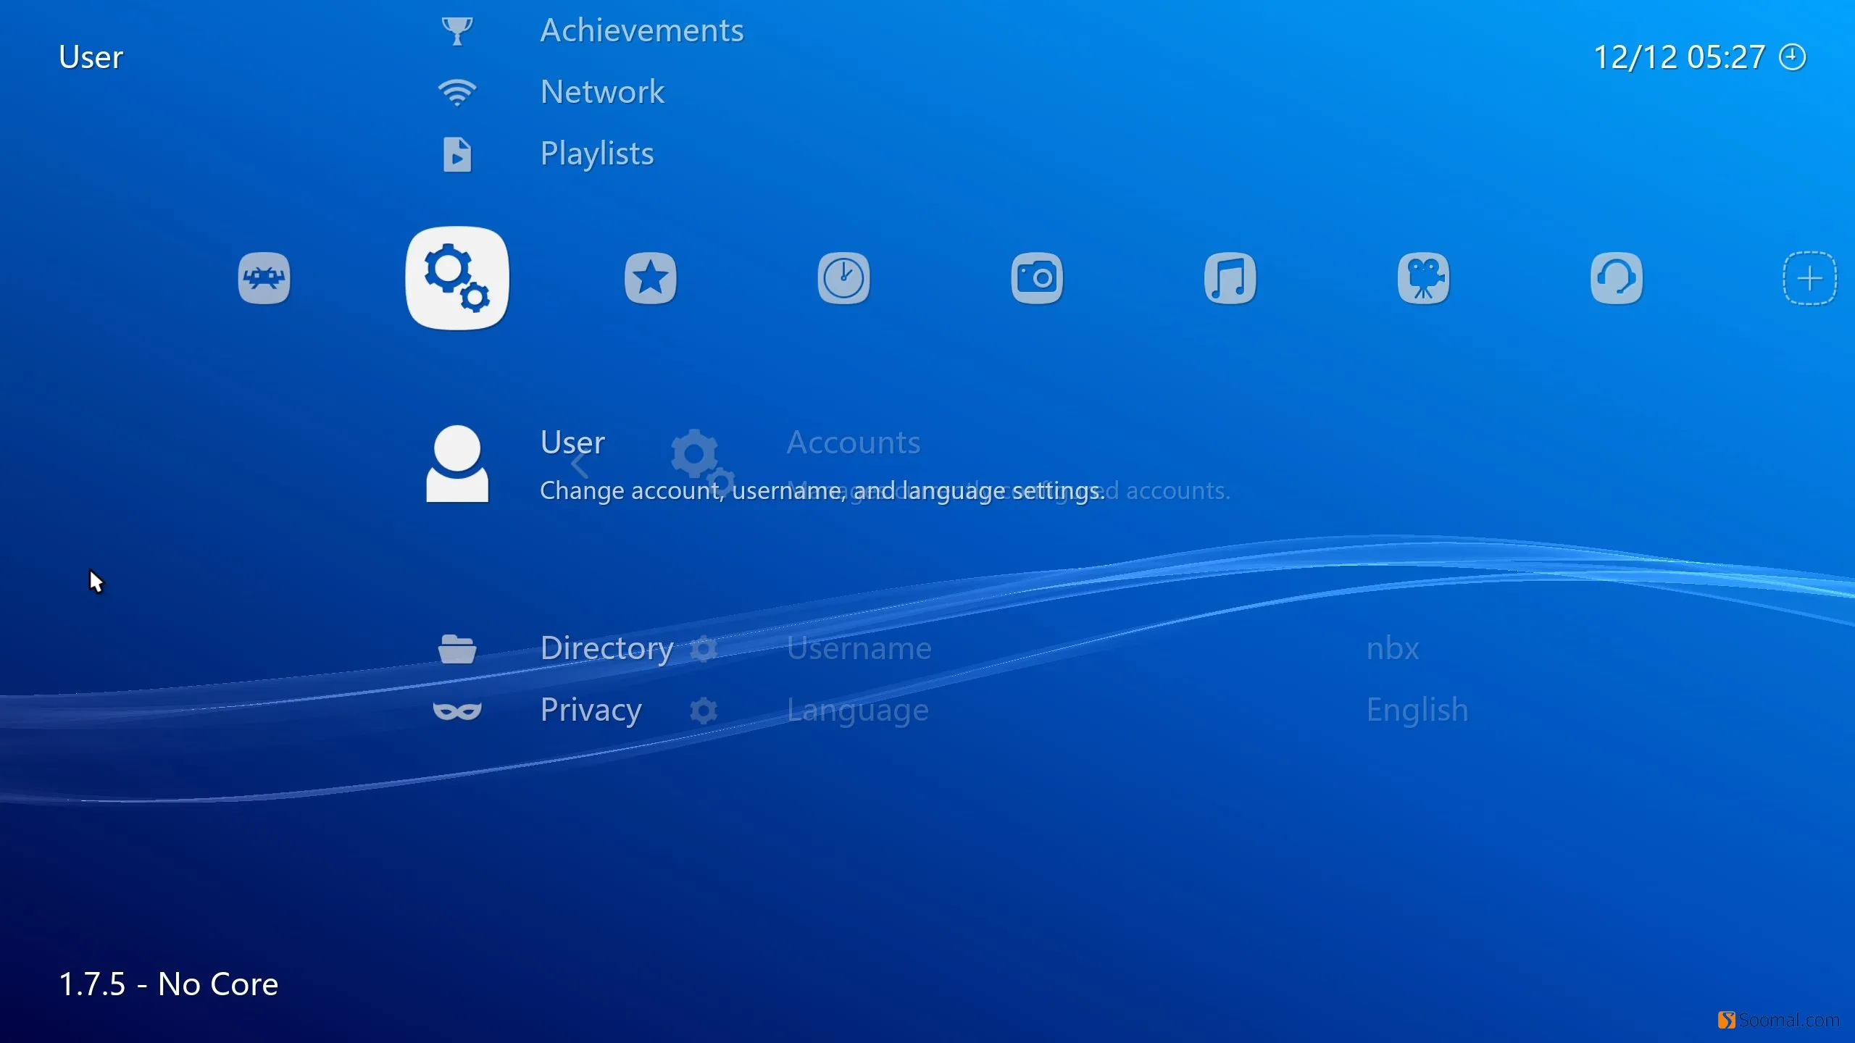Viewport: 1855px width, 1043px height.
Task: Click the date and time 12/12 05:27
Action: [1680, 57]
